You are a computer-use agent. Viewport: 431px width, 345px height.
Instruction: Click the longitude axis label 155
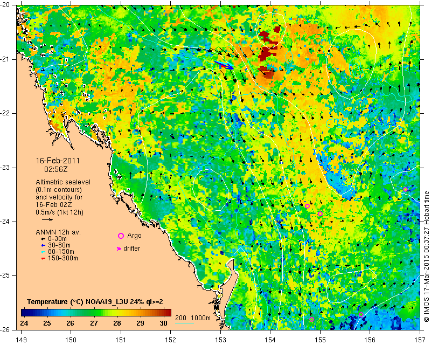(320, 340)
